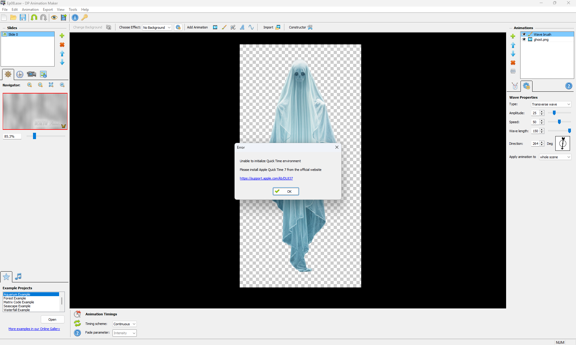Click the green undo arrow icon

34,17
